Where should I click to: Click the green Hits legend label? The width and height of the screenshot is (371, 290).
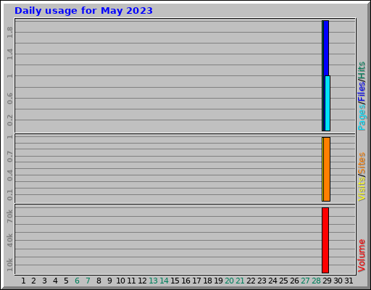(362, 70)
